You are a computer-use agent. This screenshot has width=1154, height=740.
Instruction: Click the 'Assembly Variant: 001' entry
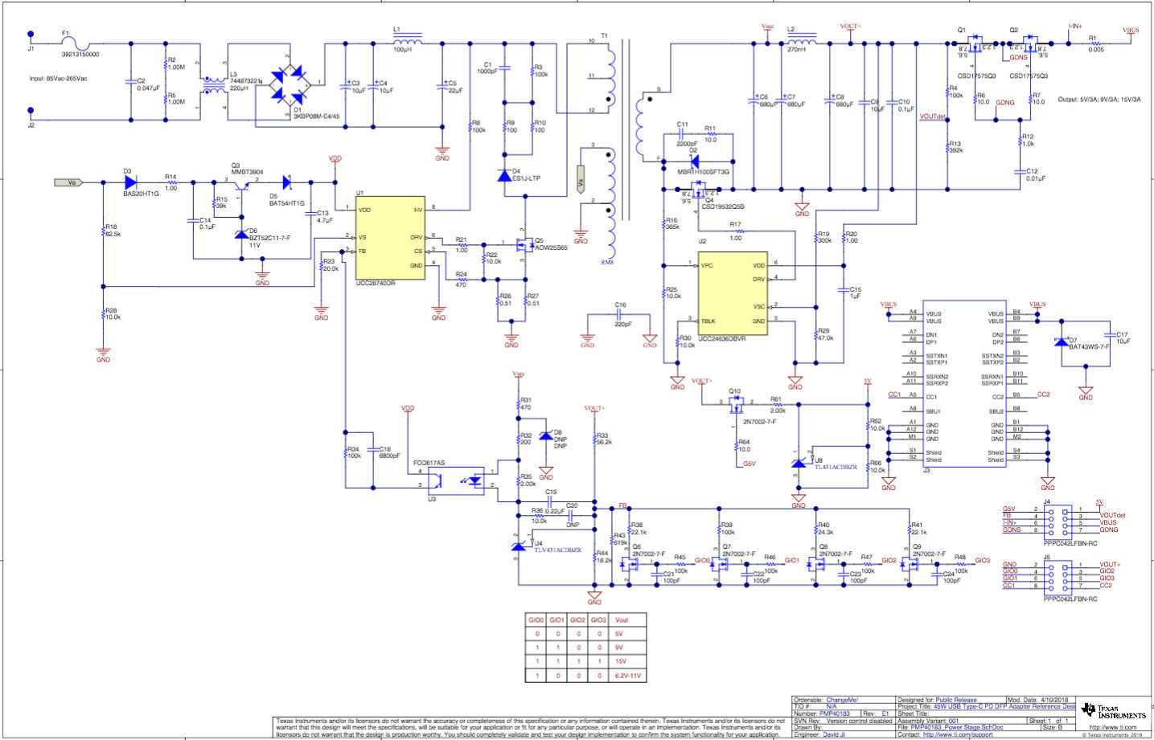point(929,720)
